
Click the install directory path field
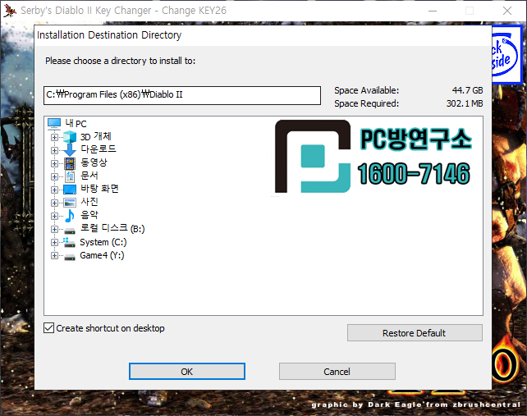[x=182, y=95]
